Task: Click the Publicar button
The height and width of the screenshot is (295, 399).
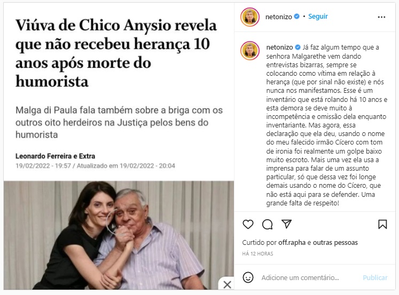Action: click(x=375, y=277)
